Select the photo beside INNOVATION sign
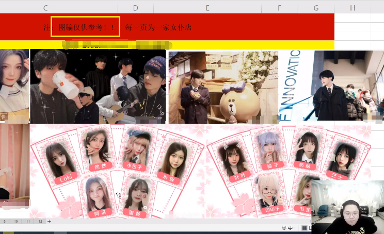The height and width of the screenshot is (234, 384). (x=331, y=86)
